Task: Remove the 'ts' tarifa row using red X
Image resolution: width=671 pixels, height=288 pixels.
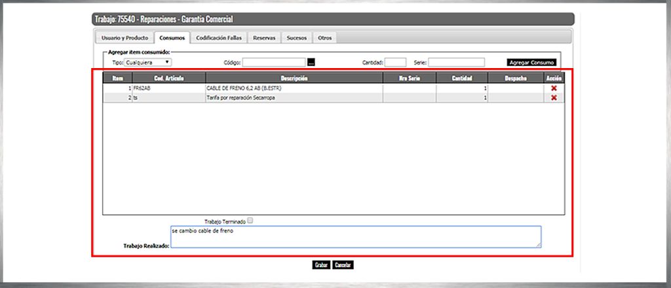Action: [x=554, y=98]
